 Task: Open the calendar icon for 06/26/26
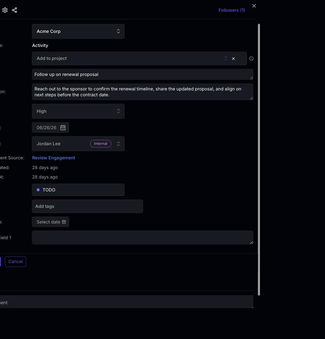63,128
